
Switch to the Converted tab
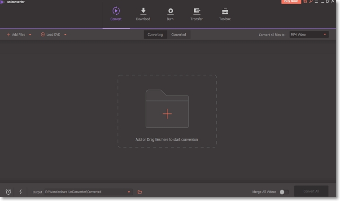tap(179, 35)
